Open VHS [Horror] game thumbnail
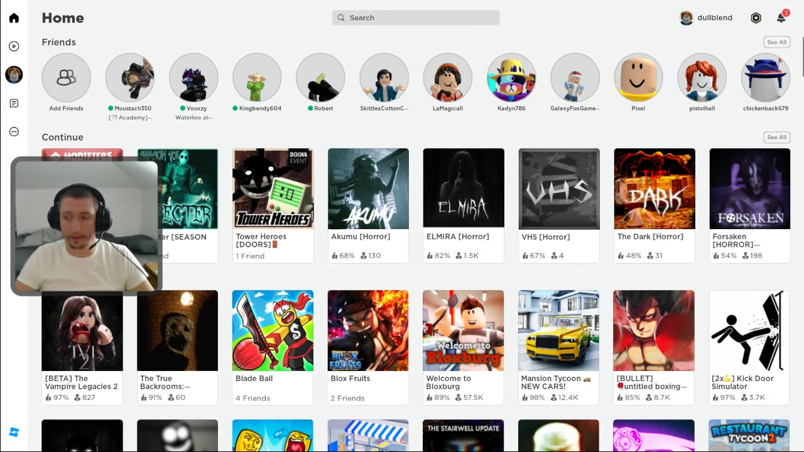 559,188
